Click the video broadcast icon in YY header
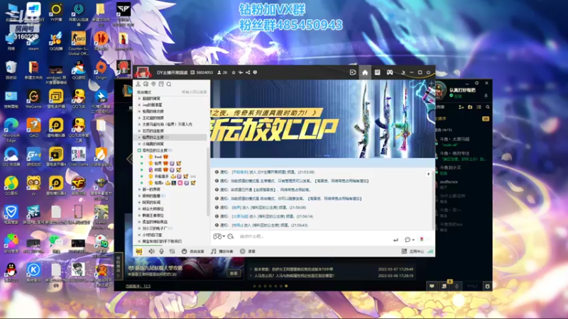This screenshot has width=568, height=319. pyautogui.click(x=352, y=73)
